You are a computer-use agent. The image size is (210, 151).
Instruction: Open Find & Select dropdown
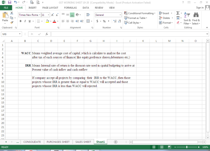(196, 18)
